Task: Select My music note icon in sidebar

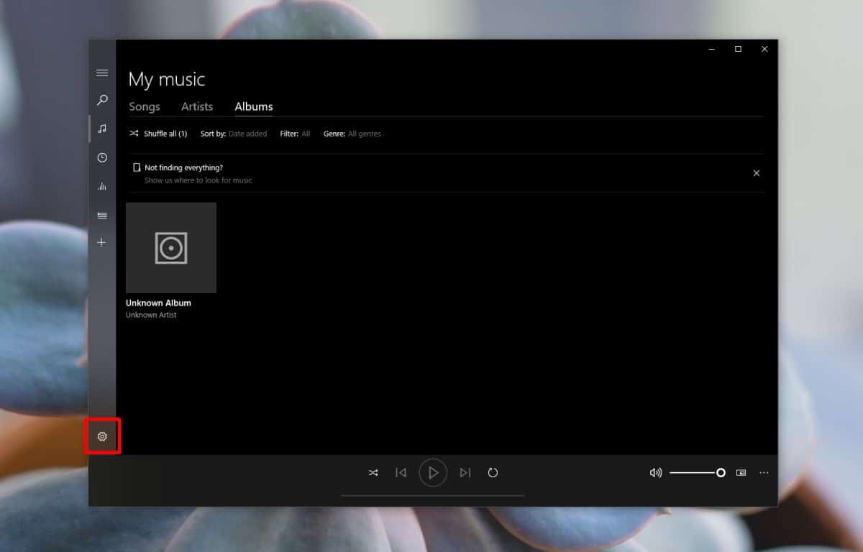Action: coord(102,129)
